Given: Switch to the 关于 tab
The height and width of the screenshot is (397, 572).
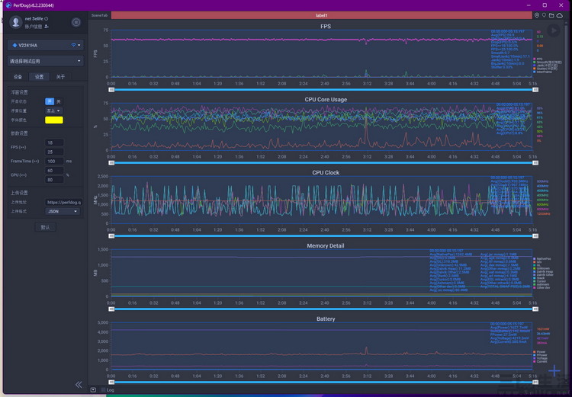Looking at the screenshot, I should point(60,76).
